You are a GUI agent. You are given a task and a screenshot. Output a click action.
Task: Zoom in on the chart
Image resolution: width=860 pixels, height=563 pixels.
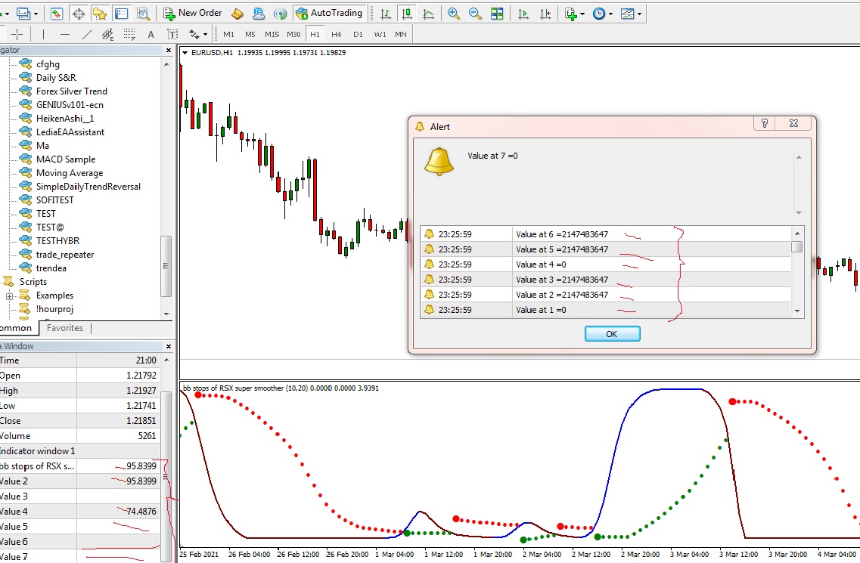pyautogui.click(x=454, y=13)
